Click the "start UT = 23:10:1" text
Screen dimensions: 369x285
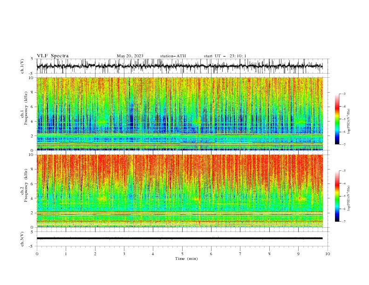tap(225, 56)
